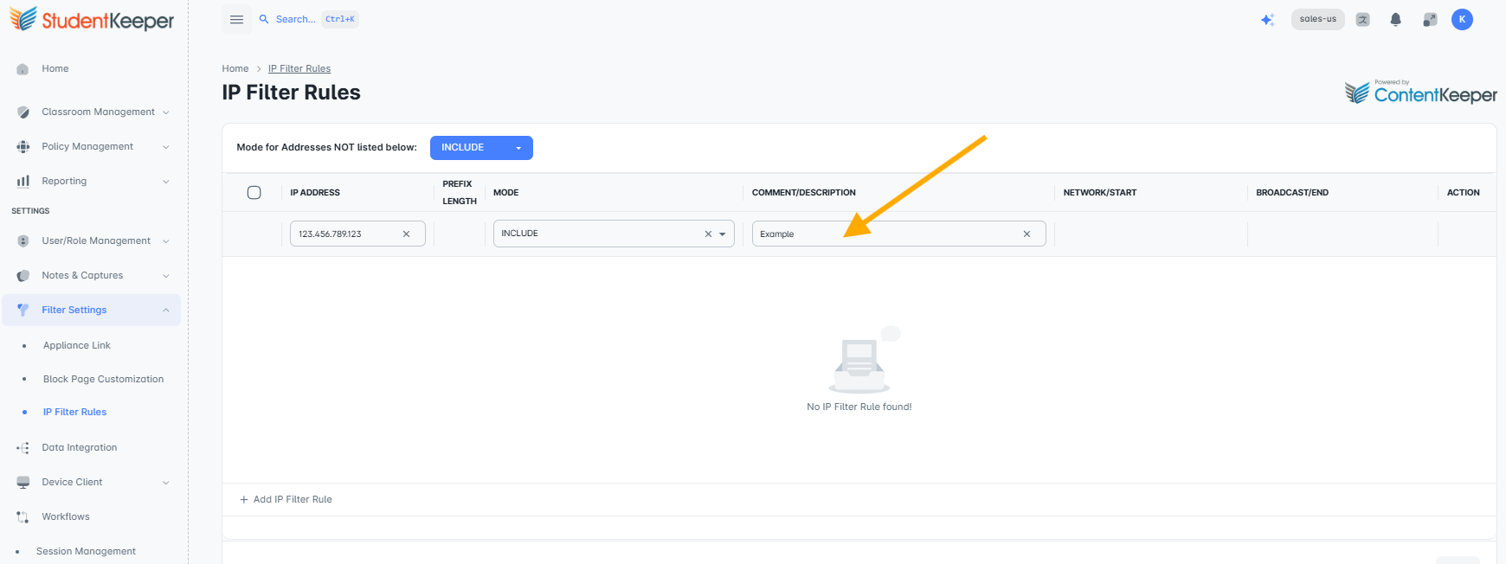Add IP Filter Rule

[286, 499]
